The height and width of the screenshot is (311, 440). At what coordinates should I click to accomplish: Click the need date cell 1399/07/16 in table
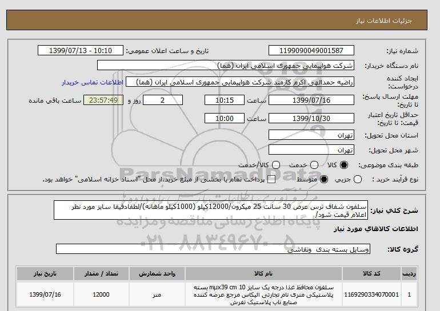tap(45, 294)
